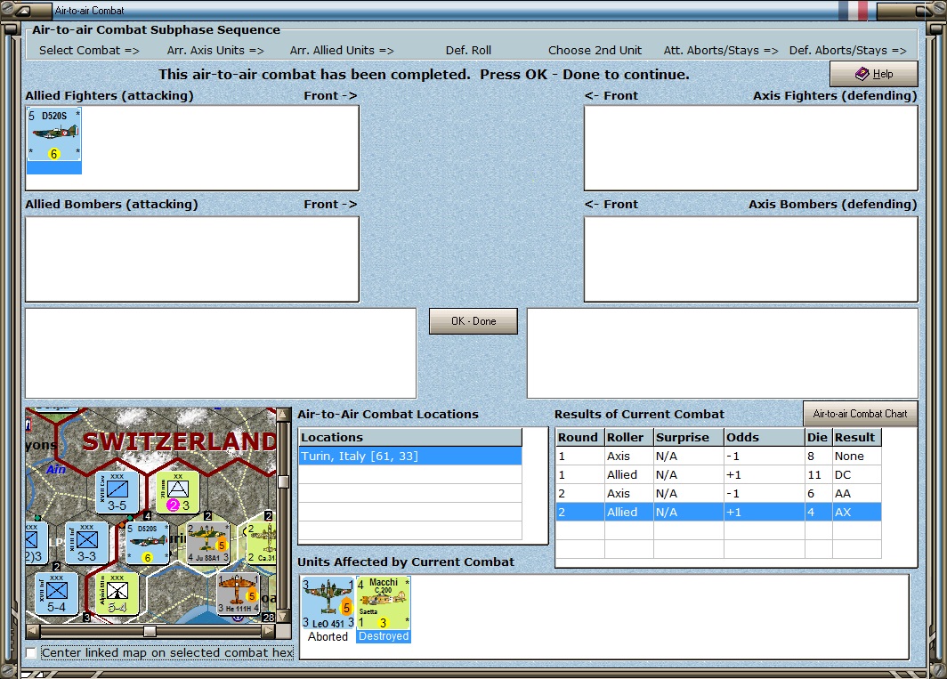Image resolution: width=947 pixels, height=679 pixels.
Task: Select the yellow-green 2-3 mountain division on map
Action: [178, 492]
